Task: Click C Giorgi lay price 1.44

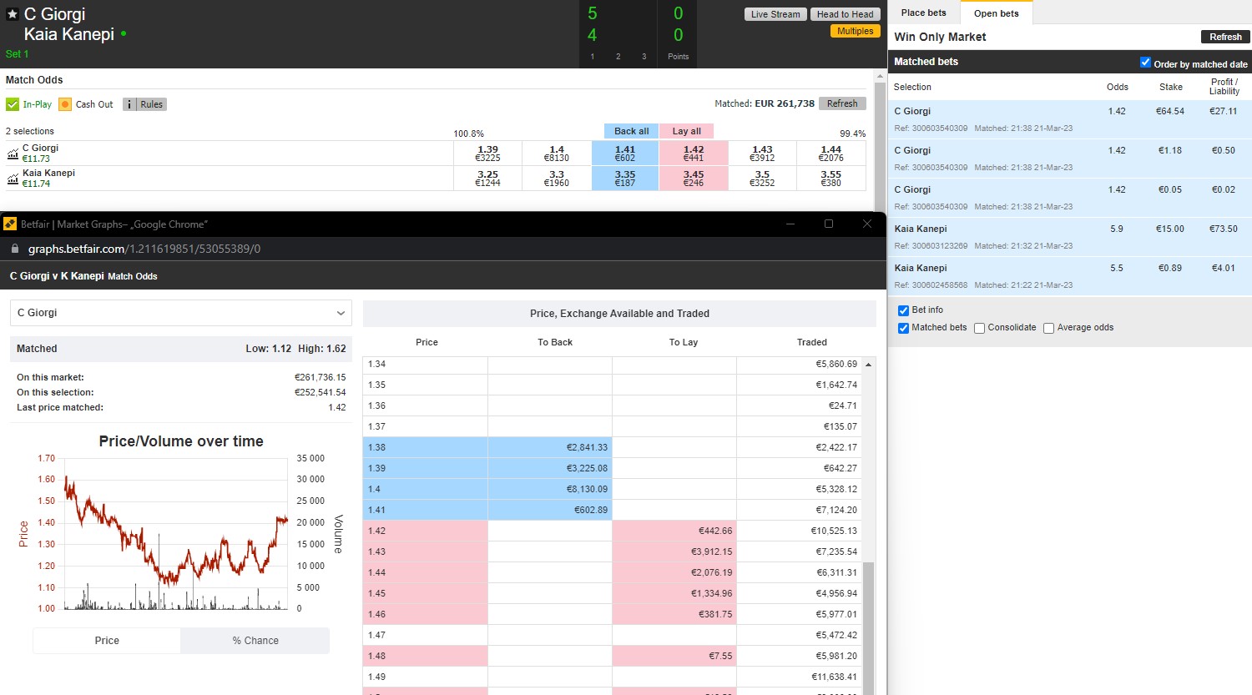Action: (831, 154)
